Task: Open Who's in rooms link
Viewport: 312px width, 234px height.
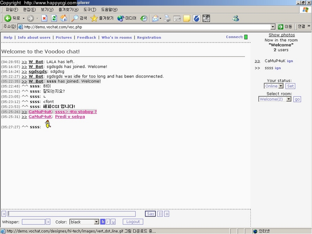Action: point(117,37)
